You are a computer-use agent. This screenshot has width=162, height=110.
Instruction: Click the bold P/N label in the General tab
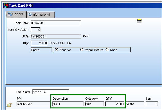[x=26, y=36]
